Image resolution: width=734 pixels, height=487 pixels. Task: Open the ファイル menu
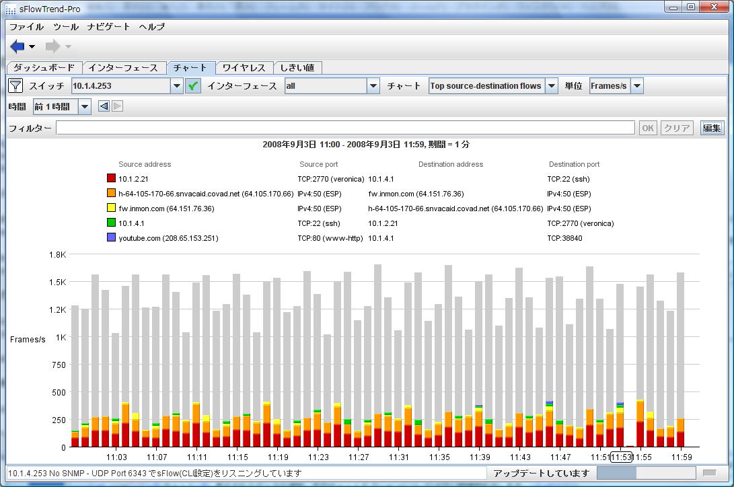[x=26, y=27]
